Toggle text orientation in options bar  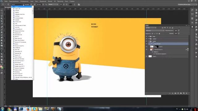pyautogui.click(x=8, y=5)
